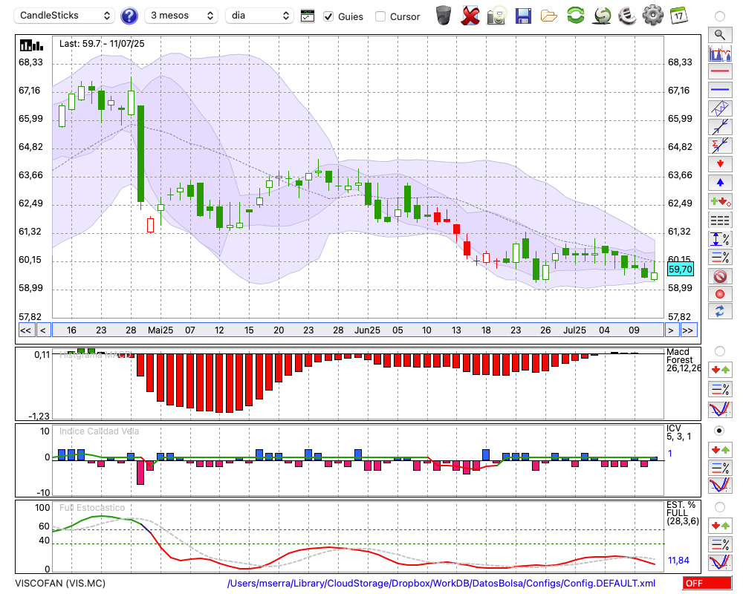Click the trash can icon
Screen dimensions: 743x594
(x=444, y=16)
